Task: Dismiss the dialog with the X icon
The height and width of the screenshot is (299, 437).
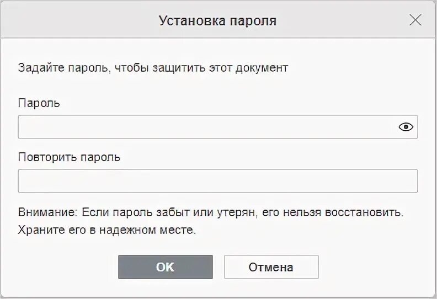Action: [x=415, y=20]
